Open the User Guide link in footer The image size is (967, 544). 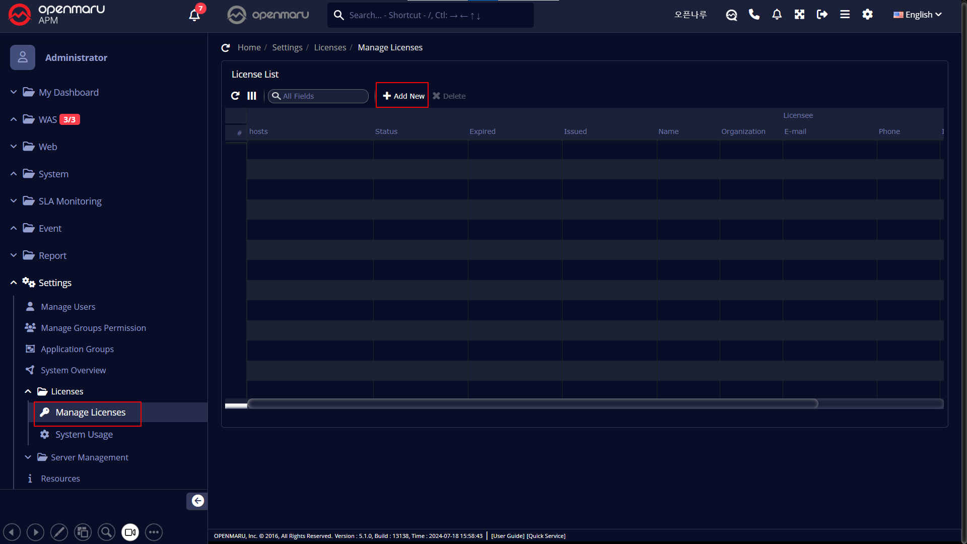pyautogui.click(x=508, y=536)
